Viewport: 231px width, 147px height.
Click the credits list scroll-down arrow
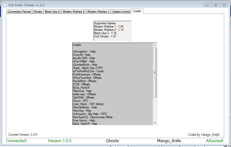(155, 123)
